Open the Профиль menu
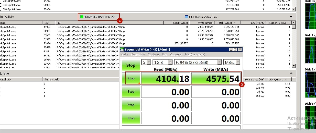This screenshot has height=133, width=316. coord(153,54)
